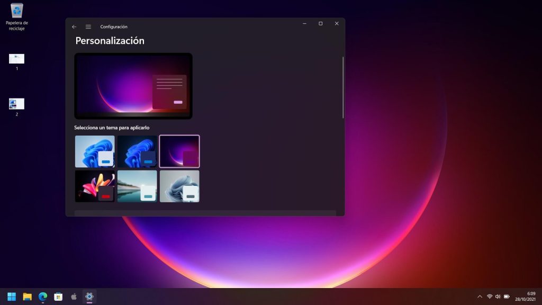The image size is (542, 305).
Task: Open Microsoft Store from the taskbar
Action: (58, 297)
